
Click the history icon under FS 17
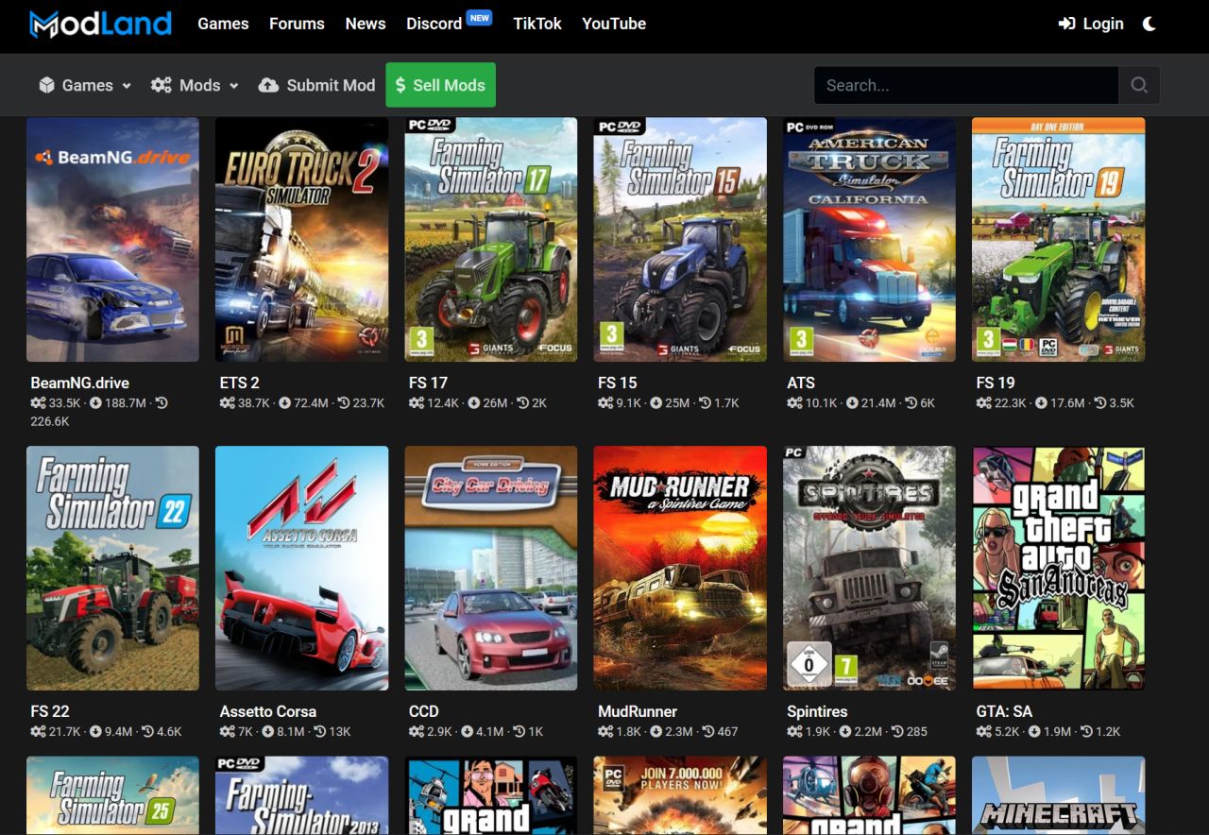pos(521,403)
